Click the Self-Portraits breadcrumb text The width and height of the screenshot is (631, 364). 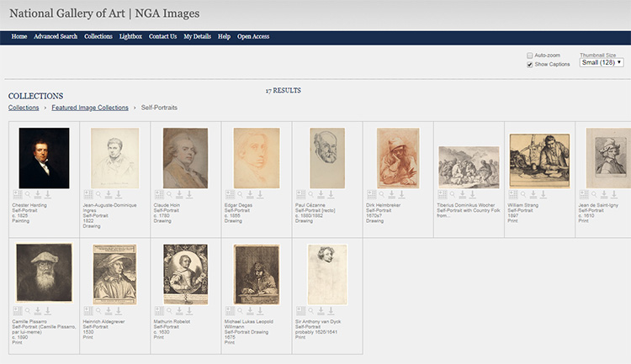[x=159, y=108]
